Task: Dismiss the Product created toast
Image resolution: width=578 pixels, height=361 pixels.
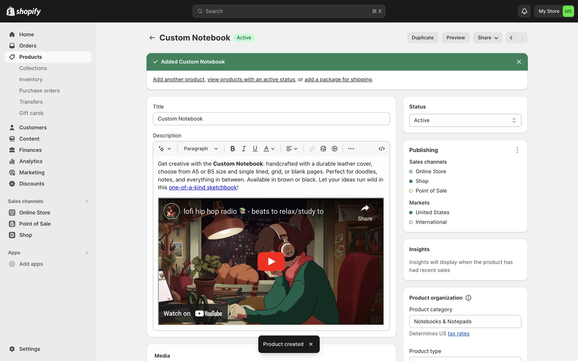Action: tap(311, 344)
